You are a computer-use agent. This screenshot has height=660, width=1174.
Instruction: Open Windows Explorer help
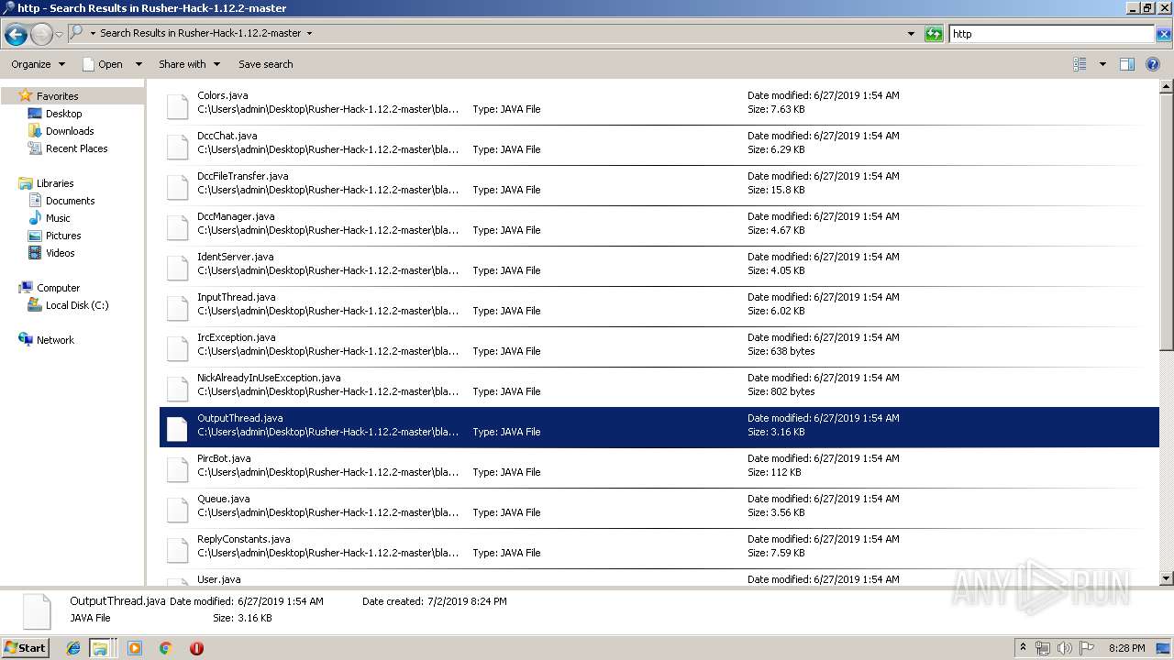pyautogui.click(x=1153, y=64)
